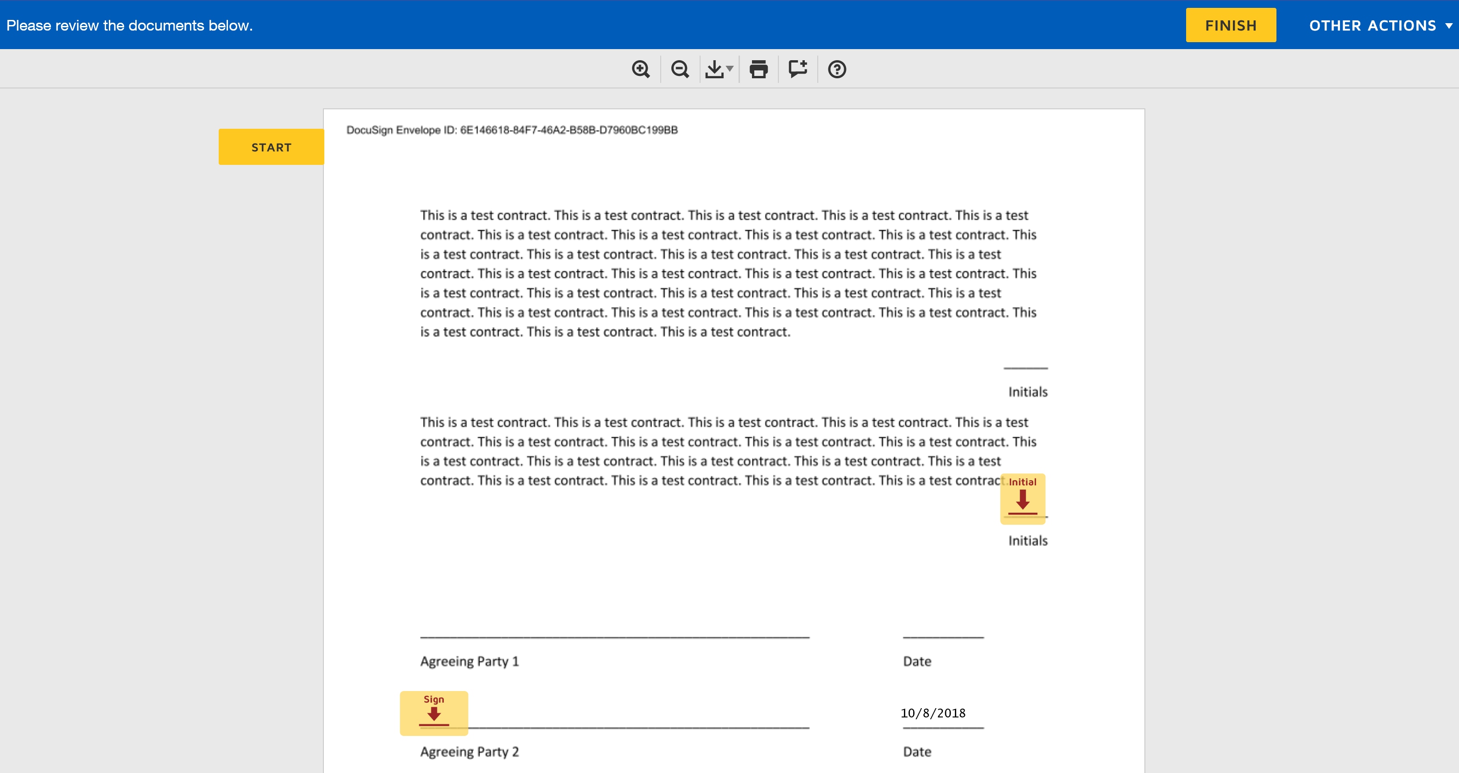
Task: Click the 'Please review the documents below' message
Action: 129,25
